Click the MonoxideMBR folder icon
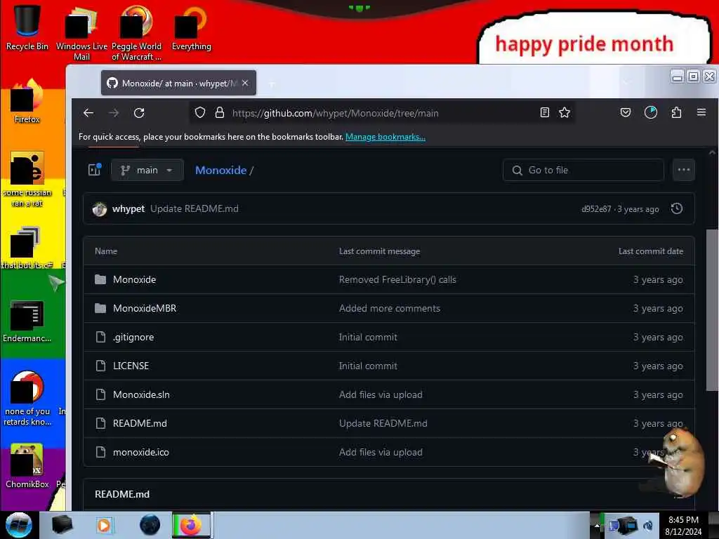719x539 pixels. click(100, 308)
